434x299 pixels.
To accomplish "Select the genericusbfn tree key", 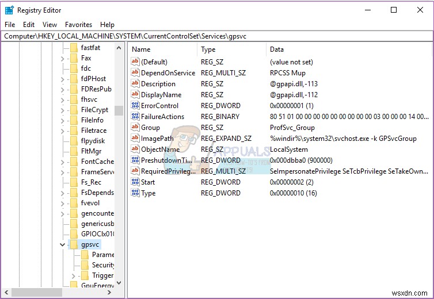I will point(97,224).
